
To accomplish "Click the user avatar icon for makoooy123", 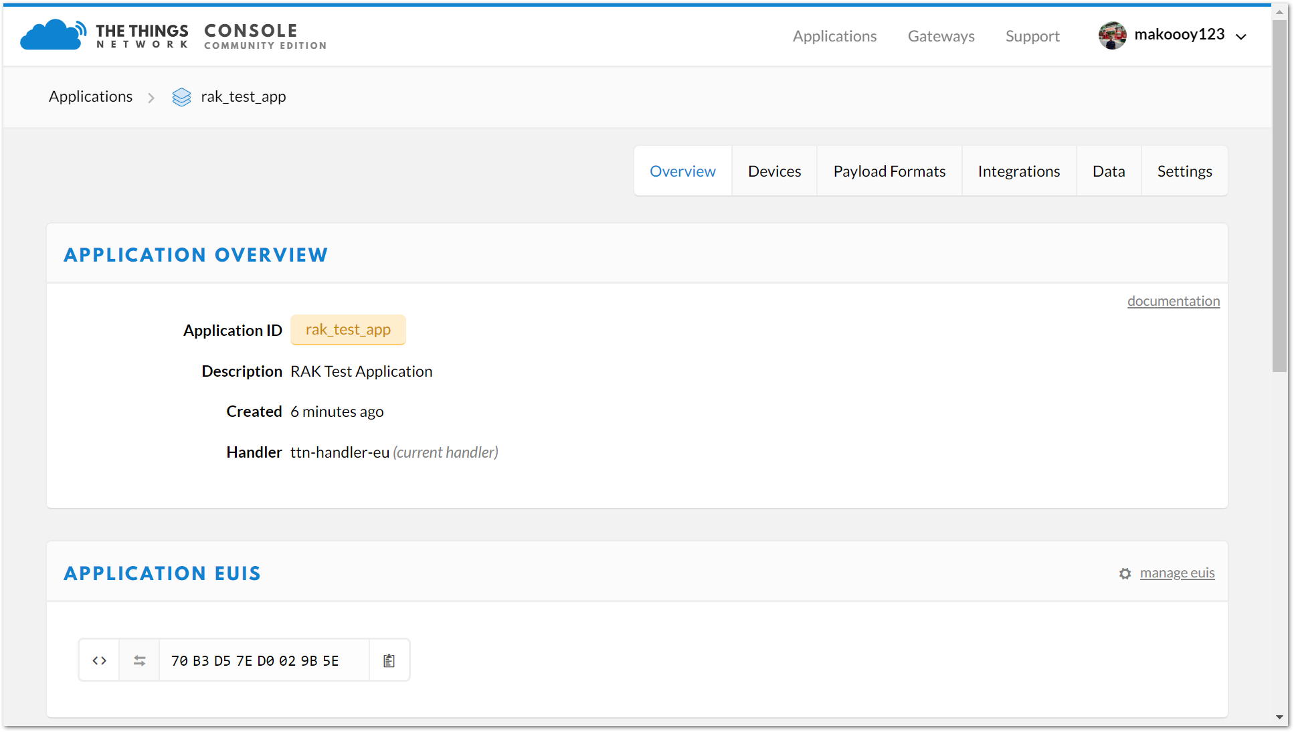I will 1113,35.
